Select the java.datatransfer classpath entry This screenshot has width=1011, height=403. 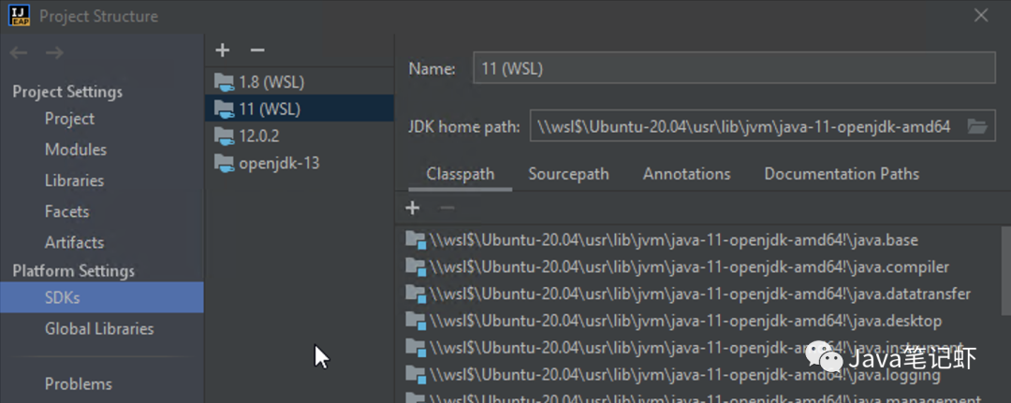point(701,295)
